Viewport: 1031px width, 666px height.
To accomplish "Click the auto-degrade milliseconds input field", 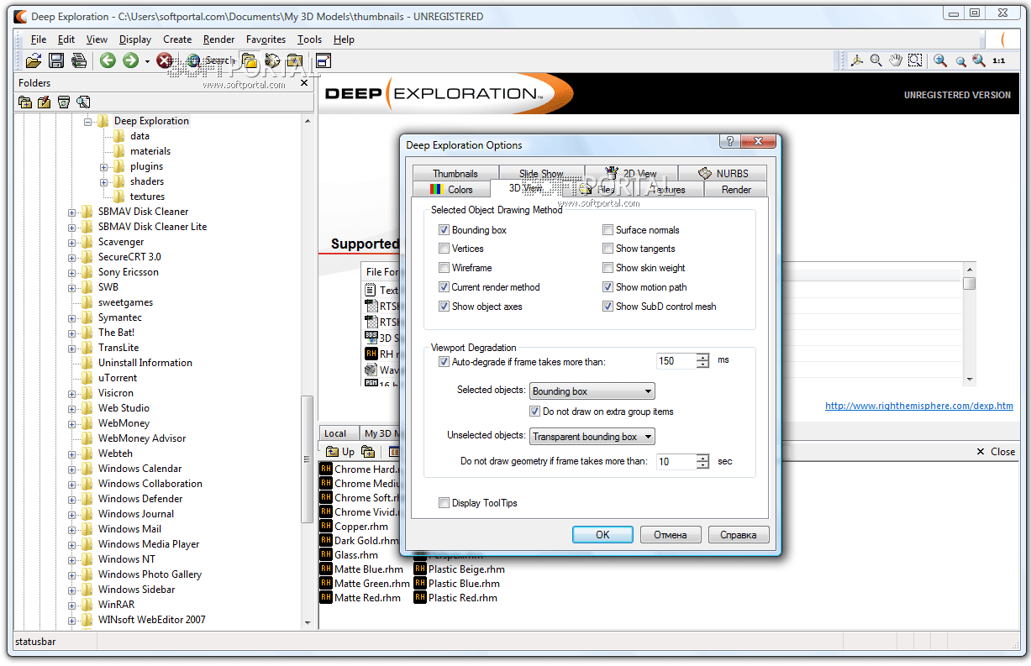I will [676, 361].
